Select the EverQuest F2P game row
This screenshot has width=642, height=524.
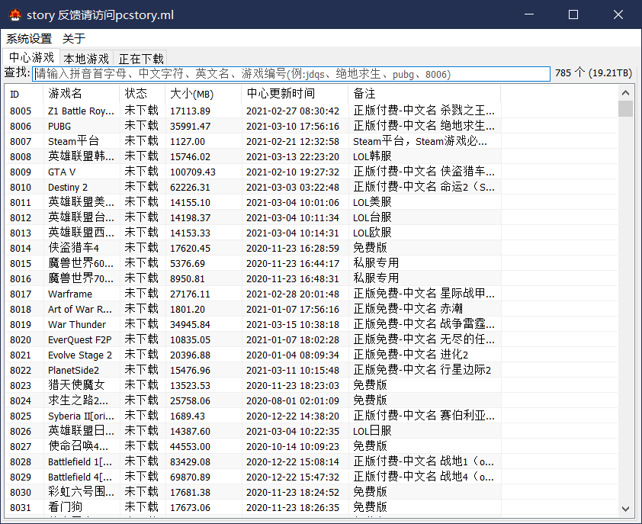[253, 339]
